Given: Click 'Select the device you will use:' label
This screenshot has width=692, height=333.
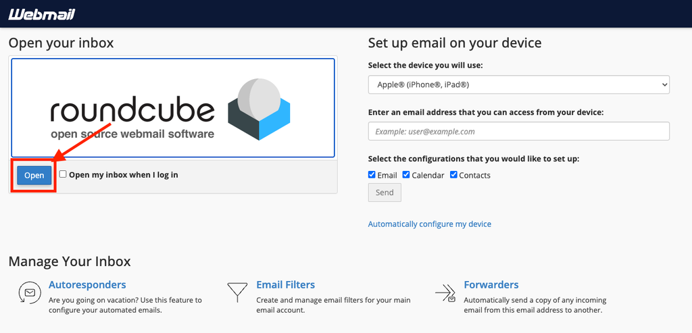Looking at the screenshot, I should [x=426, y=66].
